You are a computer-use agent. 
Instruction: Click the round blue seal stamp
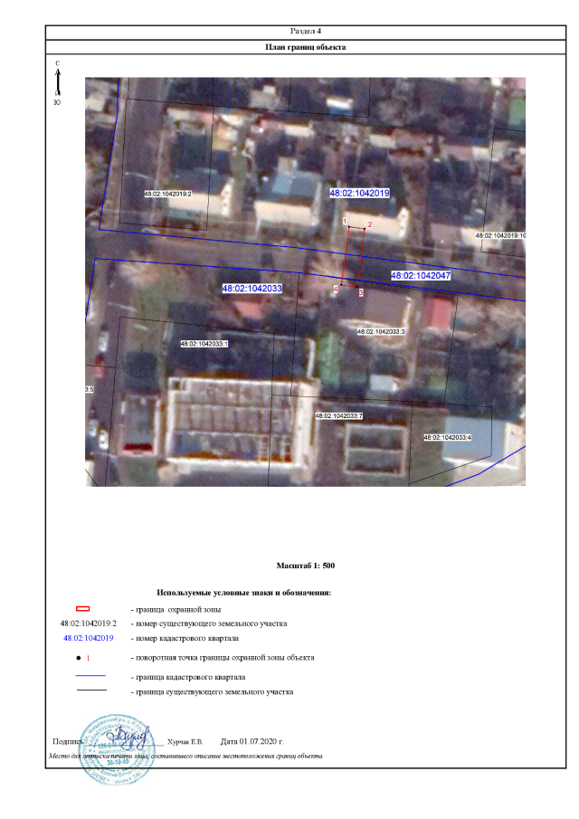(x=117, y=749)
